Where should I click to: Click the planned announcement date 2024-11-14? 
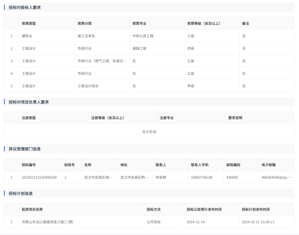[195, 222]
